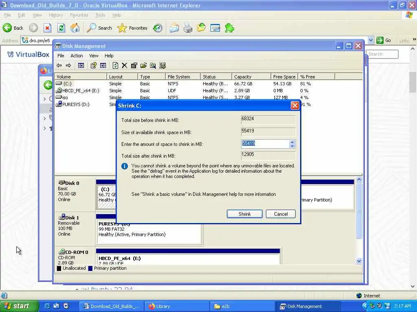Click the shrink amount input field
417x312 pixels.
pos(265,144)
